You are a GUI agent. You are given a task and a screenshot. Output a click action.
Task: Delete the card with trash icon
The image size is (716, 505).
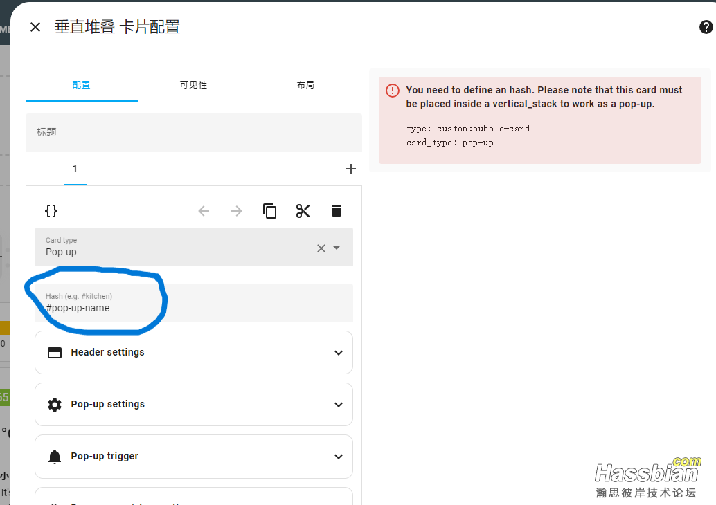(x=337, y=211)
